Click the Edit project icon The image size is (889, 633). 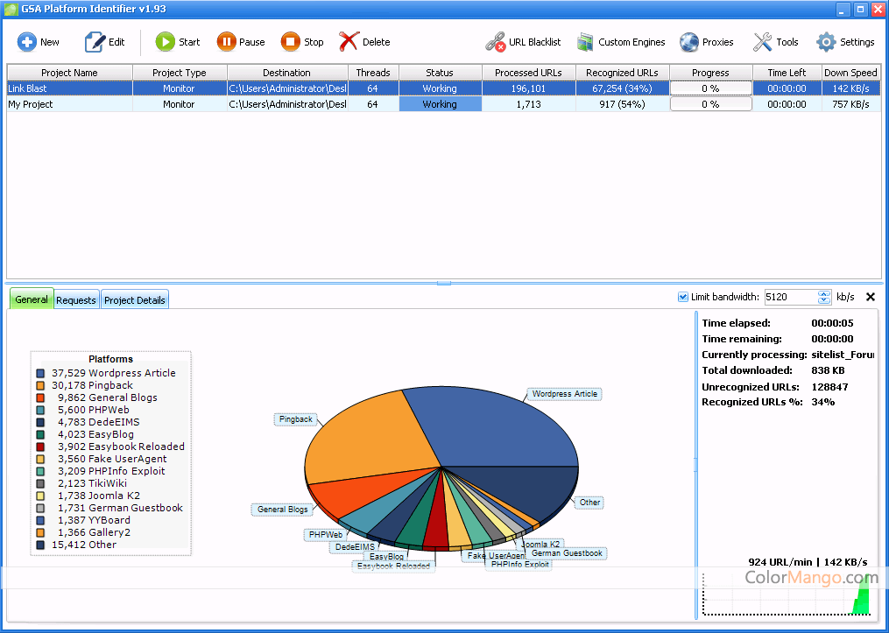(x=95, y=42)
